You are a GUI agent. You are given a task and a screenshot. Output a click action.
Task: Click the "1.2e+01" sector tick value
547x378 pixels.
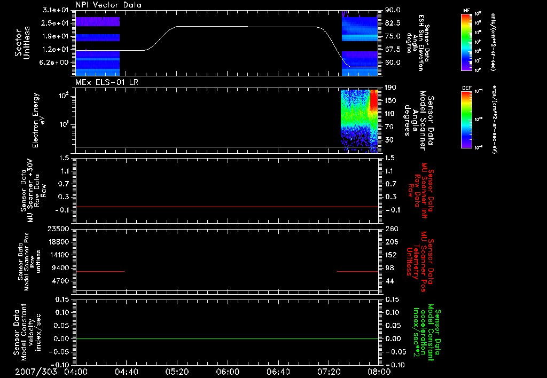click(x=56, y=50)
